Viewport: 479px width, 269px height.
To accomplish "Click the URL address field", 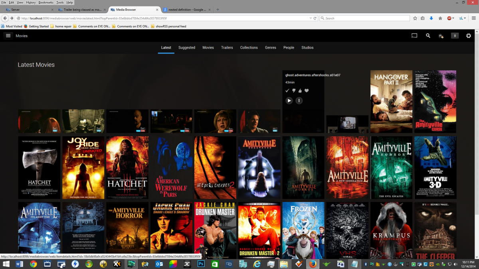I will click(164, 18).
